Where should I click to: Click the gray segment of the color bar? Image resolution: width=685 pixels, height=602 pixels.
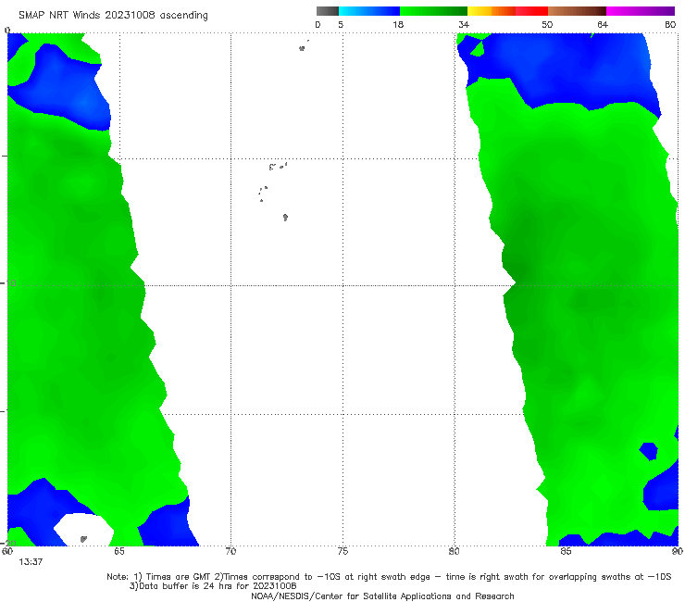coord(328,11)
